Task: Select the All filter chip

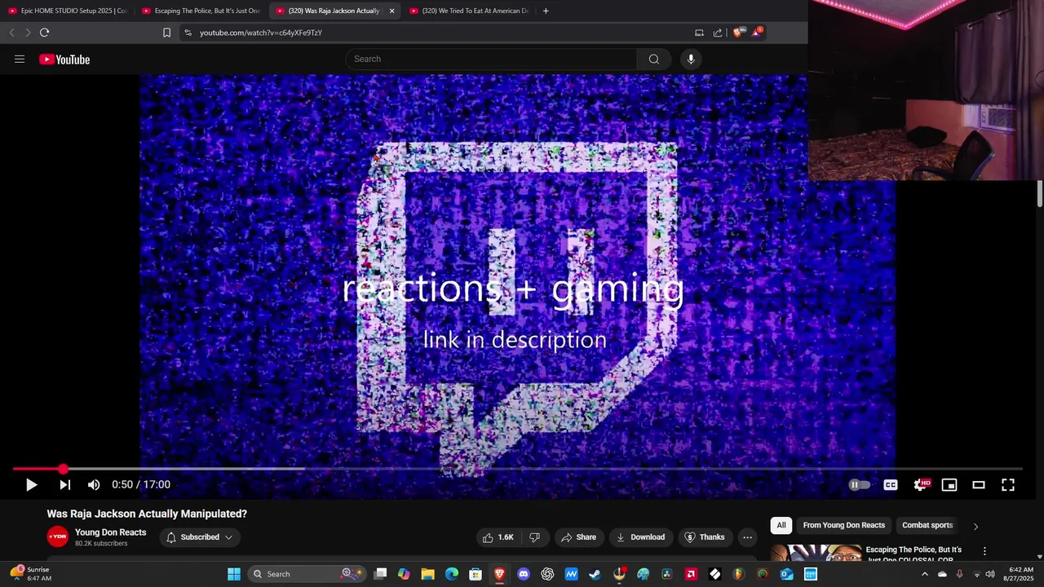Action: pos(781,525)
